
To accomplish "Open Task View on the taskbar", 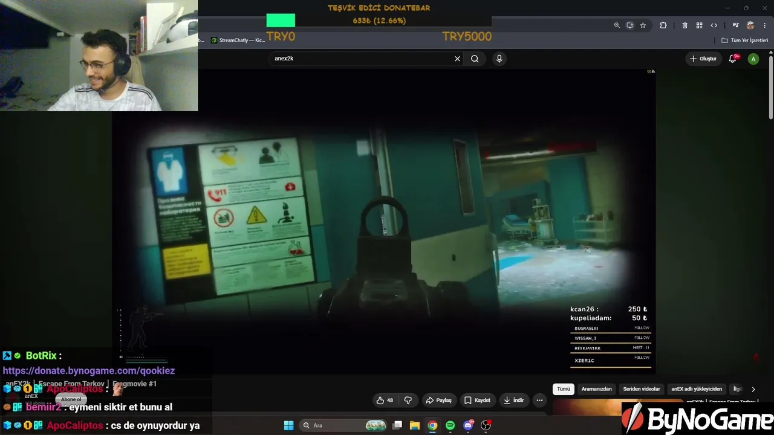I will pos(397,425).
